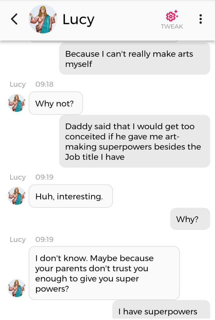Tap Lucy's avatar beside "Huh, interesting."

point(17,196)
